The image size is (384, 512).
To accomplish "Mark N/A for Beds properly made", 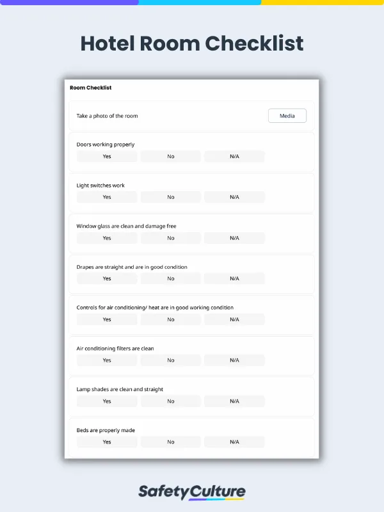I will pyautogui.click(x=234, y=442).
